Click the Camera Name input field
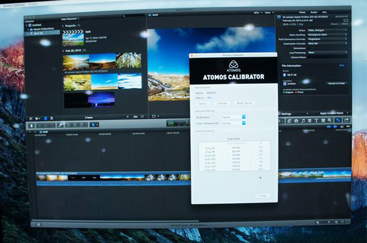 (x=327, y=57)
